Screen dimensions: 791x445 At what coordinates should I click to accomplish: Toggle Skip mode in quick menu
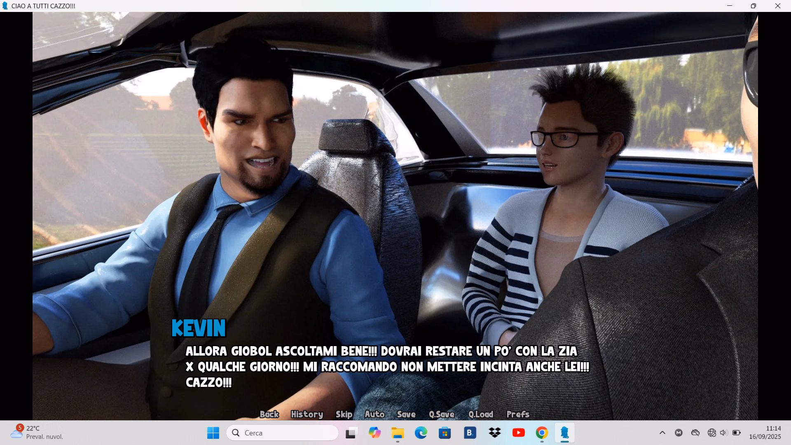(344, 414)
